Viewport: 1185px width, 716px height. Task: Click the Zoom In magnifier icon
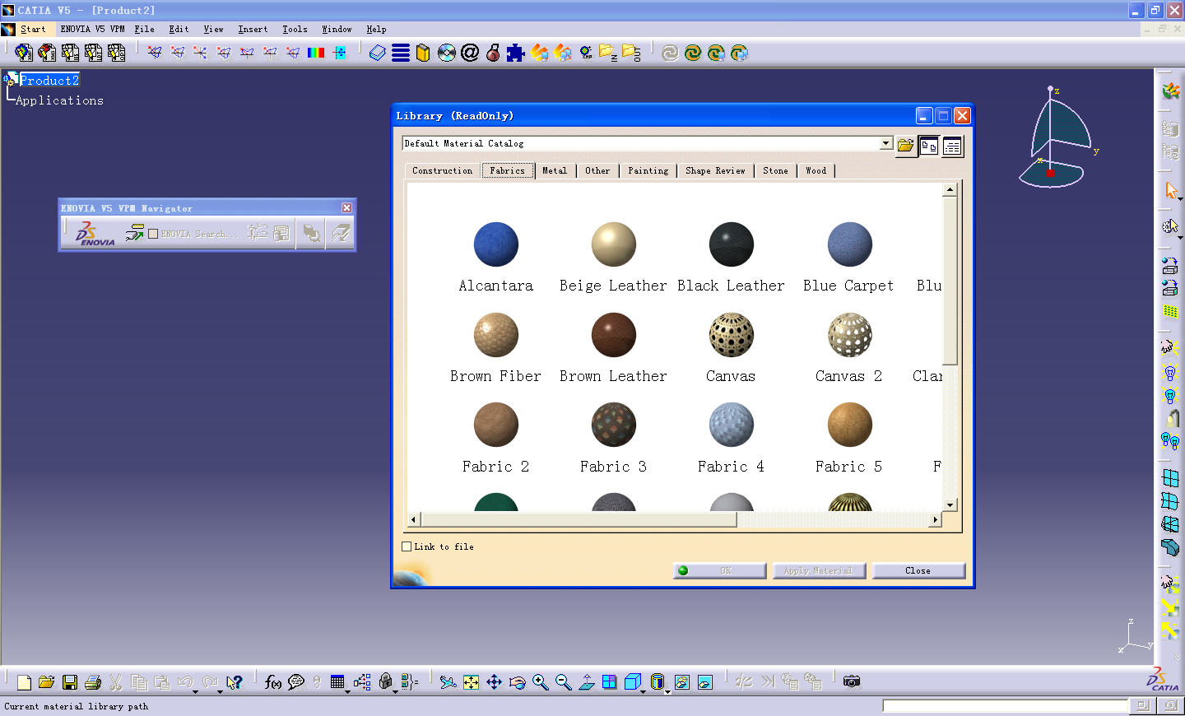(x=540, y=681)
